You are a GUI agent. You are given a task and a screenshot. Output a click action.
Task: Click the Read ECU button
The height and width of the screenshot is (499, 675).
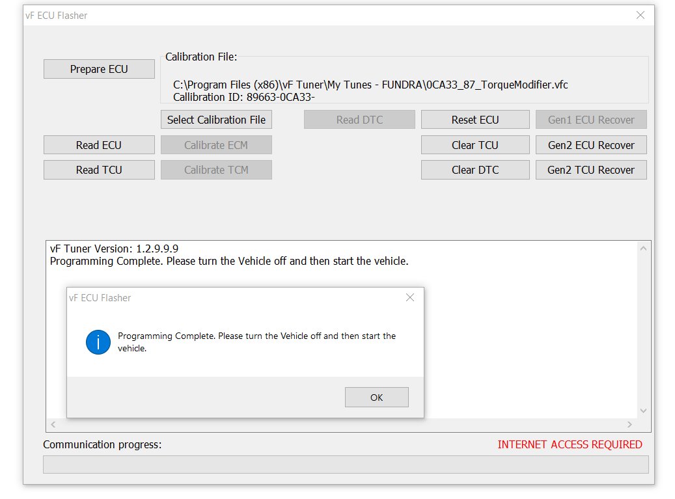tap(99, 145)
